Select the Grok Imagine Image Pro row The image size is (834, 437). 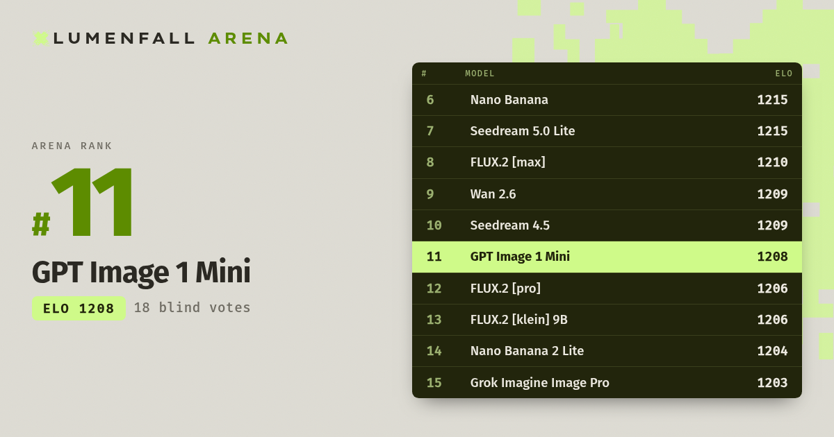coord(607,382)
